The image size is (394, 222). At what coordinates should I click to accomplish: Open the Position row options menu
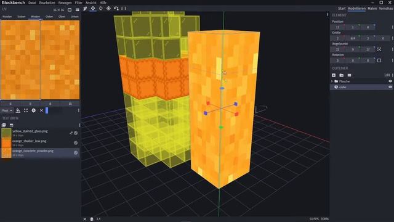392,27
